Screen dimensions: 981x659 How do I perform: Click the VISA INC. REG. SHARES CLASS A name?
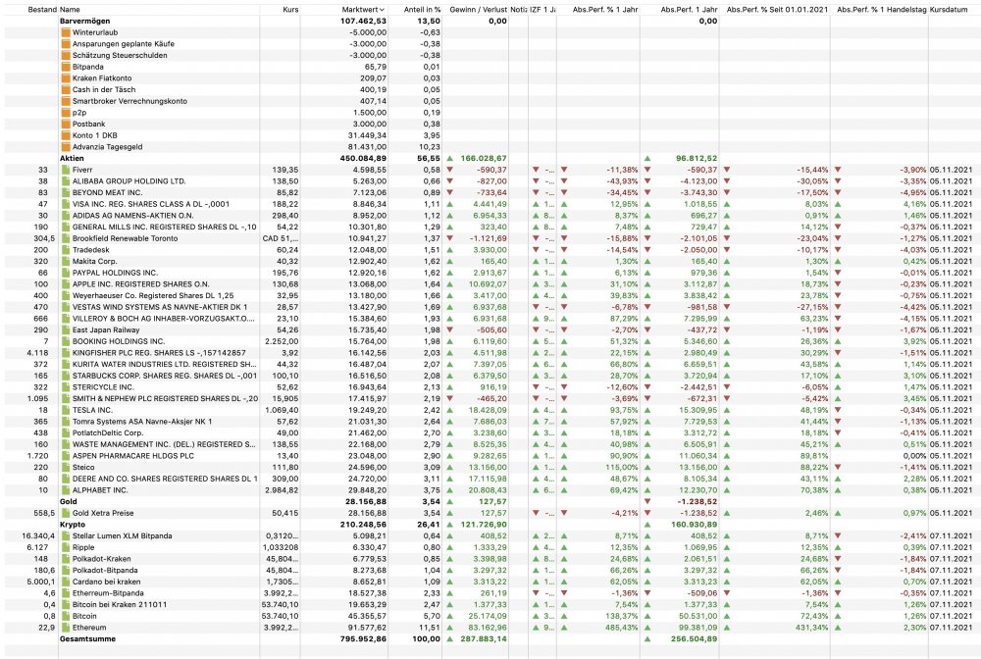(x=151, y=204)
